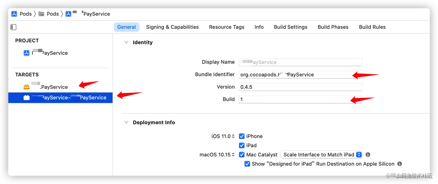
Task: Click the info icon beside Scale Interface dropdown
Action: point(368,155)
